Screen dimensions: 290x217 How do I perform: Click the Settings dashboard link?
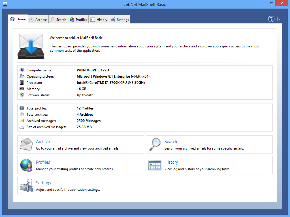(x=43, y=183)
